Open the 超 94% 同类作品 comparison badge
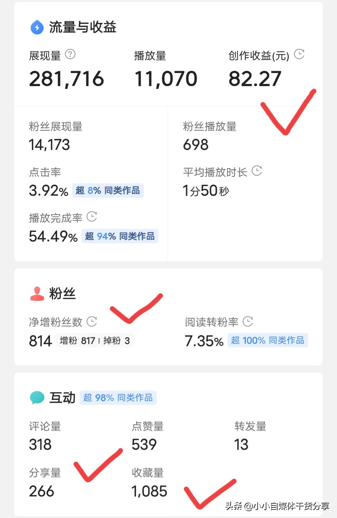The width and height of the screenshot is (337, 518). (120, 236)
